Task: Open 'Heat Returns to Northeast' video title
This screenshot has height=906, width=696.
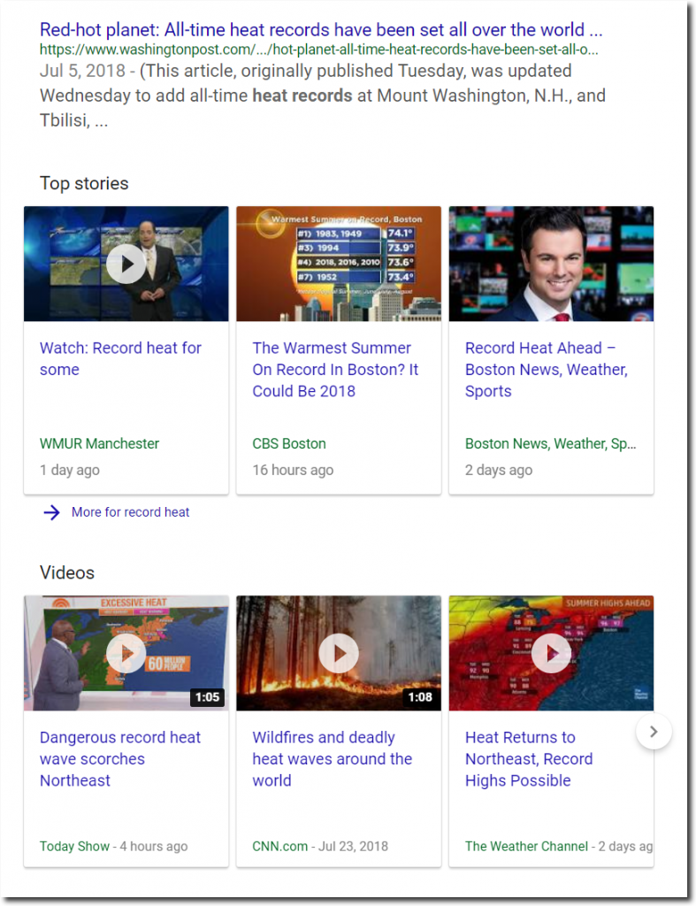Action: pos(529,758)
